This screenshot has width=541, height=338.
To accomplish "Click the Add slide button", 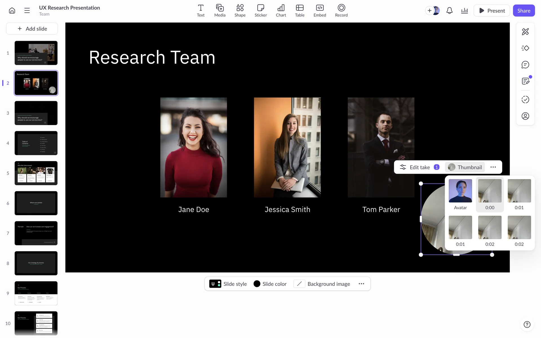I will point(32,29).
